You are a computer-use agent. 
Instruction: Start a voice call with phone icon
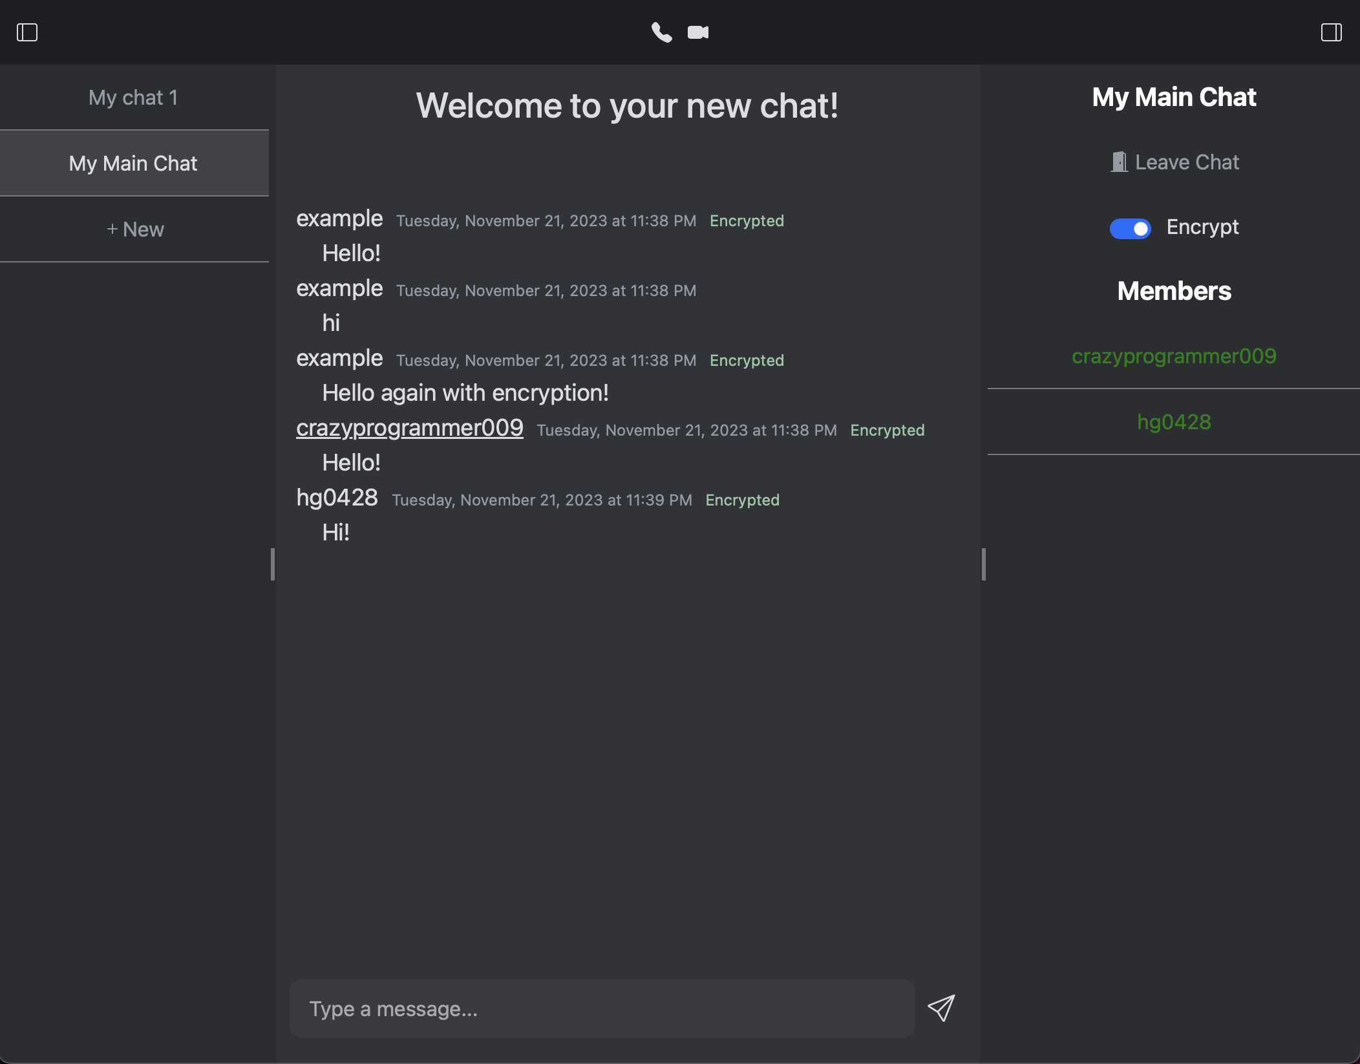click(x=661, y=32)
